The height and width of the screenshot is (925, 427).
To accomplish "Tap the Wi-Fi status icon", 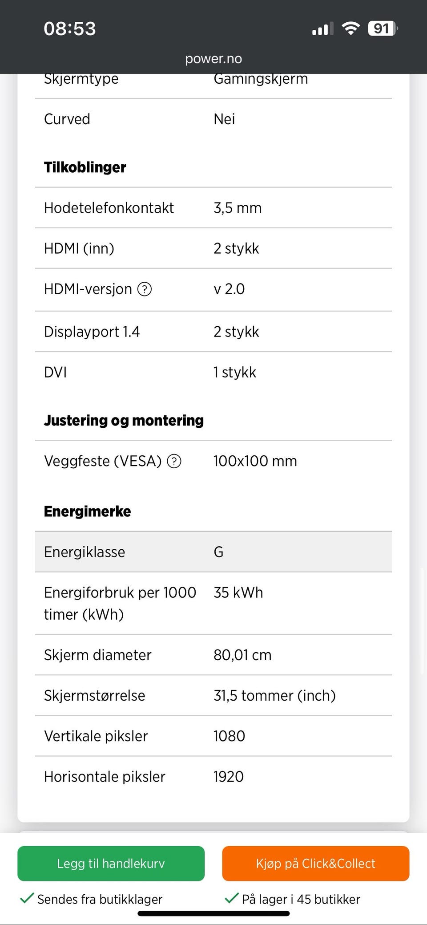I will [x=350, y=28].
